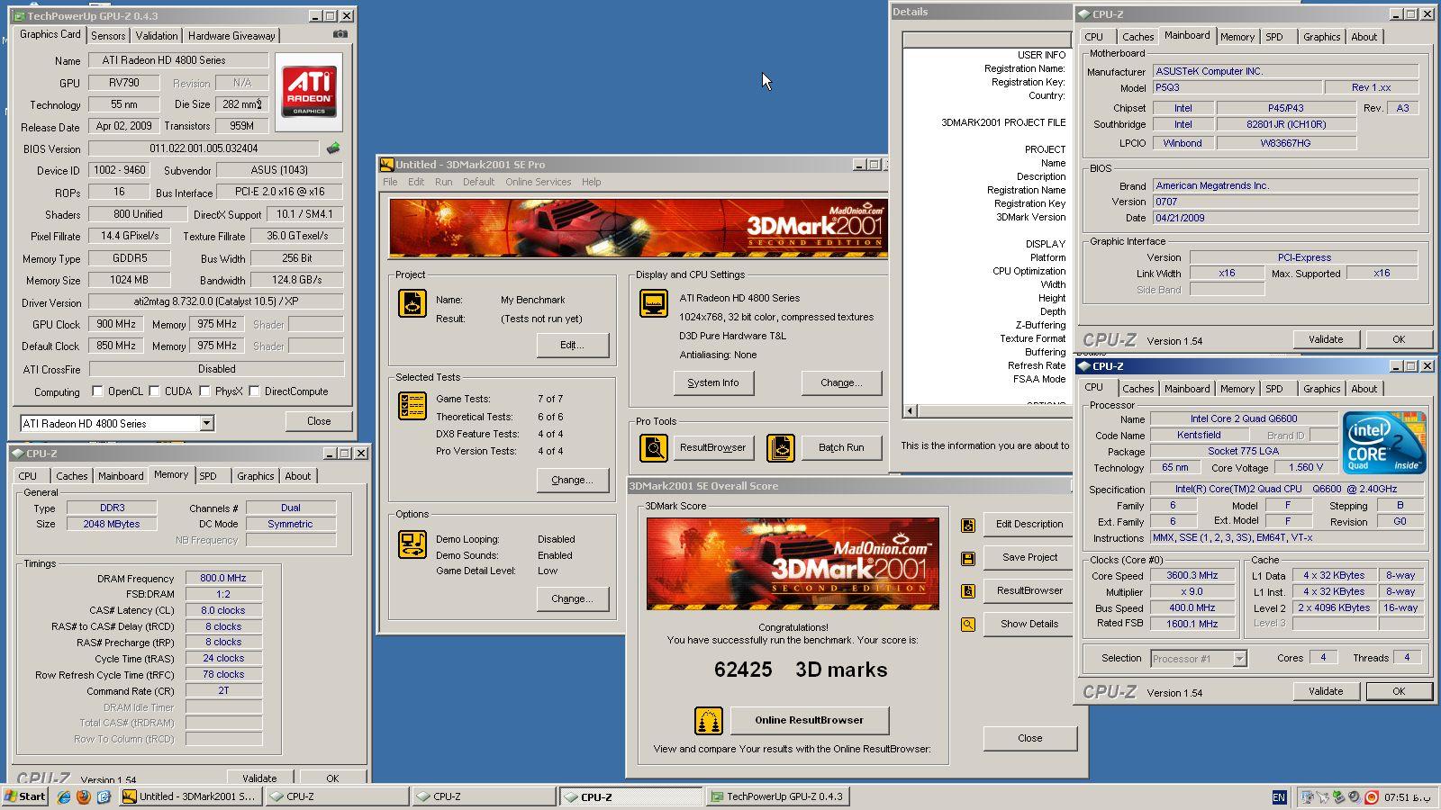Click the Save Project floppy icon
The image size is (1441, 810).
pyautogui.click(x=968, y=558)
